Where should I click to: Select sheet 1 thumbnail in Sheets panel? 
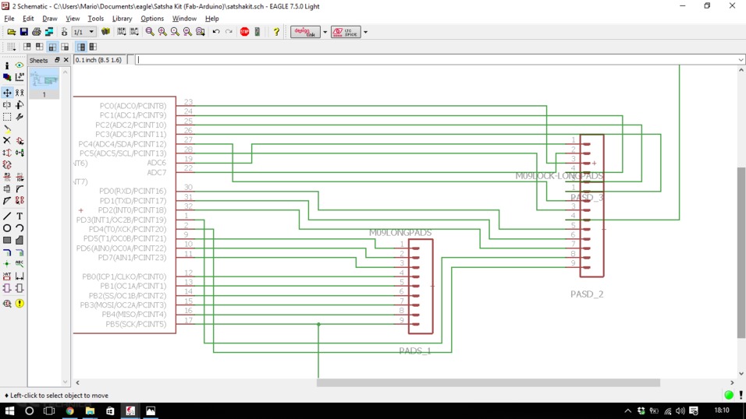(x=44, y=83)
